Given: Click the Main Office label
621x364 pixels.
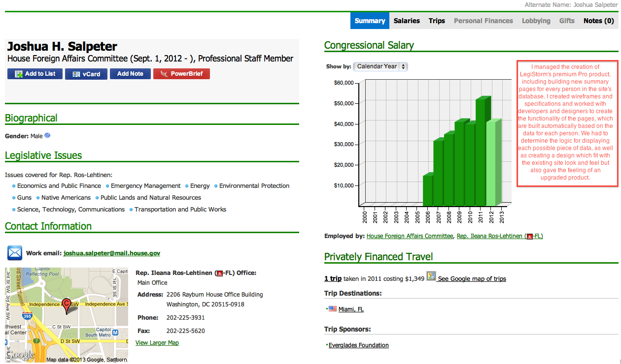Looking at the screenshot, I should click(x=152, y=283).
